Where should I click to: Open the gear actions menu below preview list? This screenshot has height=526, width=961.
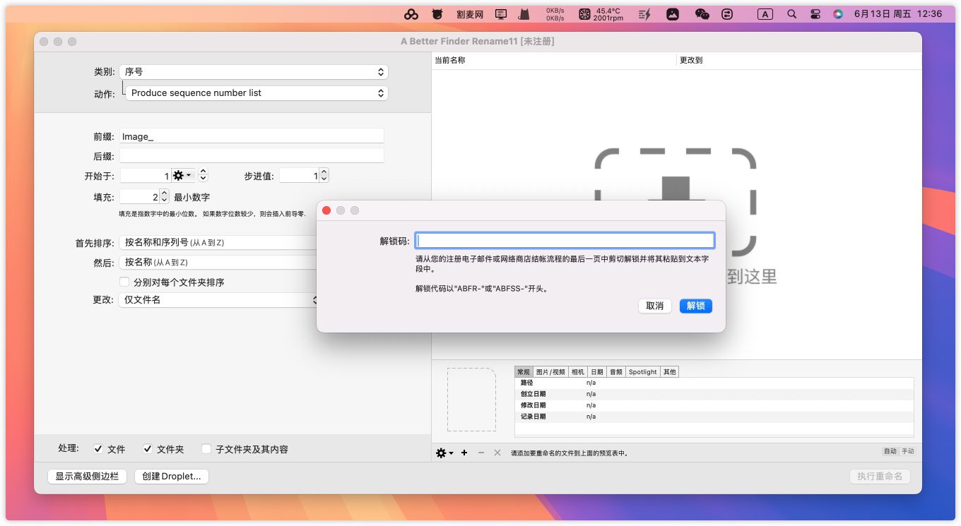pyautogui.click(x=444, y=453)
